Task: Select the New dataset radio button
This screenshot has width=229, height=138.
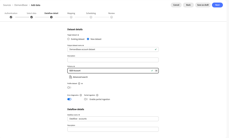Action: click(x=88, y=39)
